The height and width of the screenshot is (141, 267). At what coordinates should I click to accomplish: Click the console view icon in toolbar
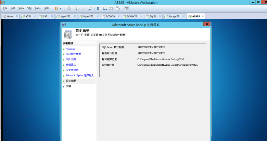click(x=126, y=8)
